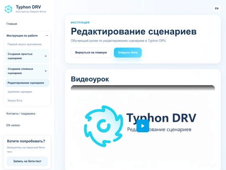Play the tutorial video

(143, 126)
